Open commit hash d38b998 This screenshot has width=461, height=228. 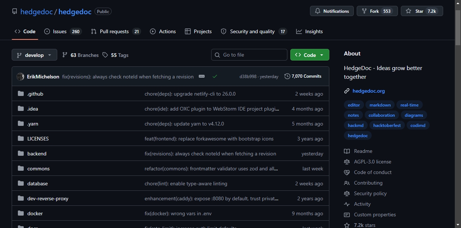[x=248, y=77]
